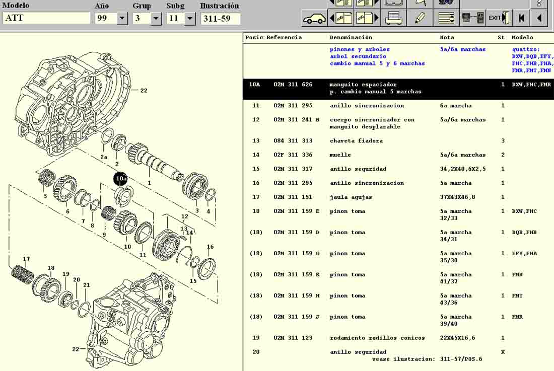Click the 10a callout in the diagram
Screen dimensions: 554x371
pos(121,179)
